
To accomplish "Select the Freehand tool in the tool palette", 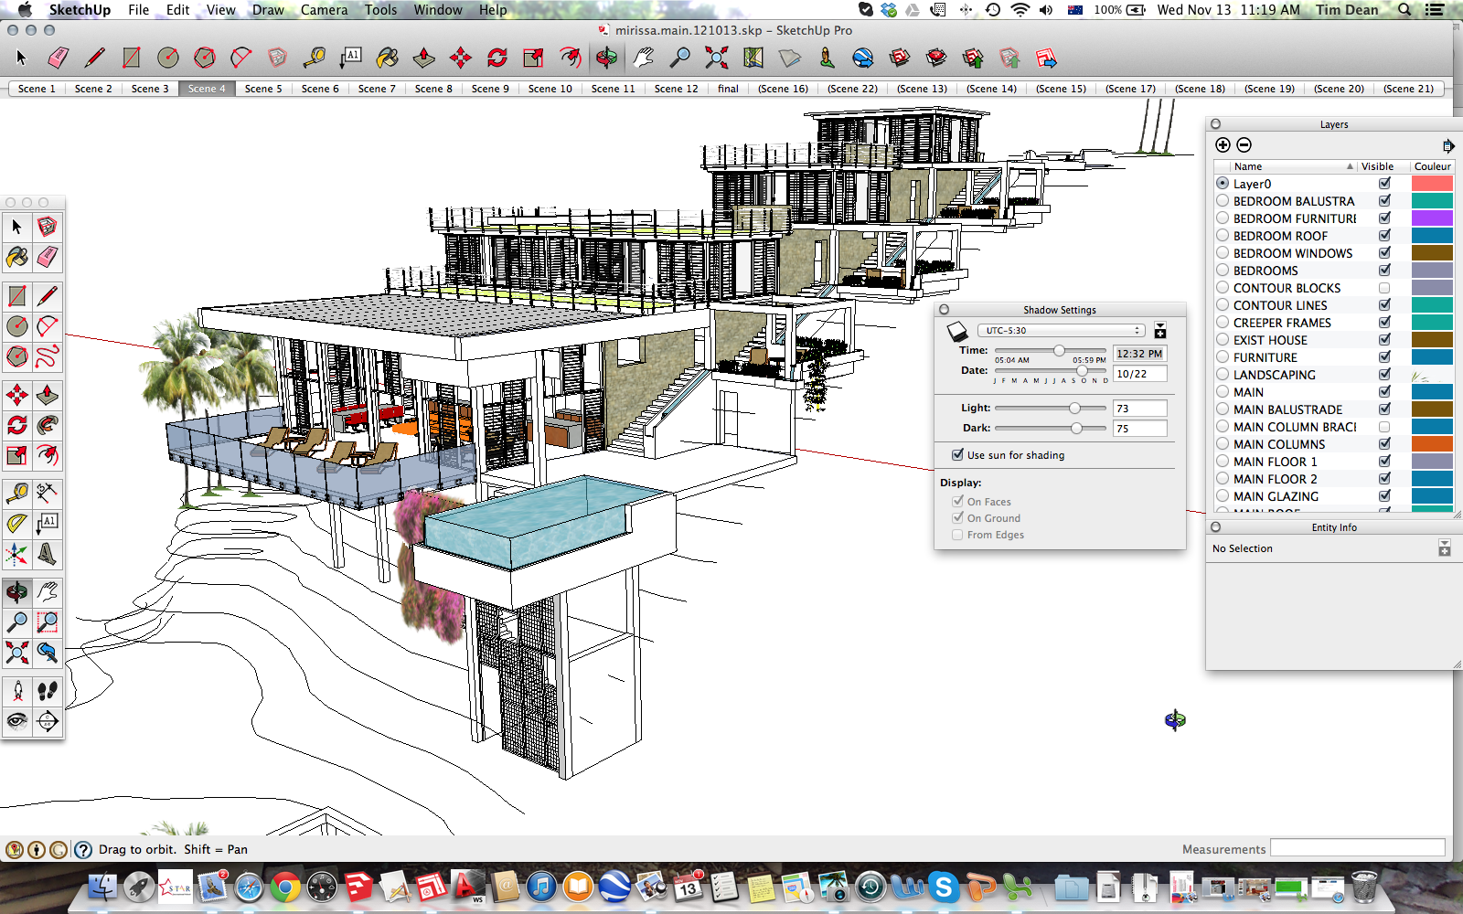I will [48, 356].
